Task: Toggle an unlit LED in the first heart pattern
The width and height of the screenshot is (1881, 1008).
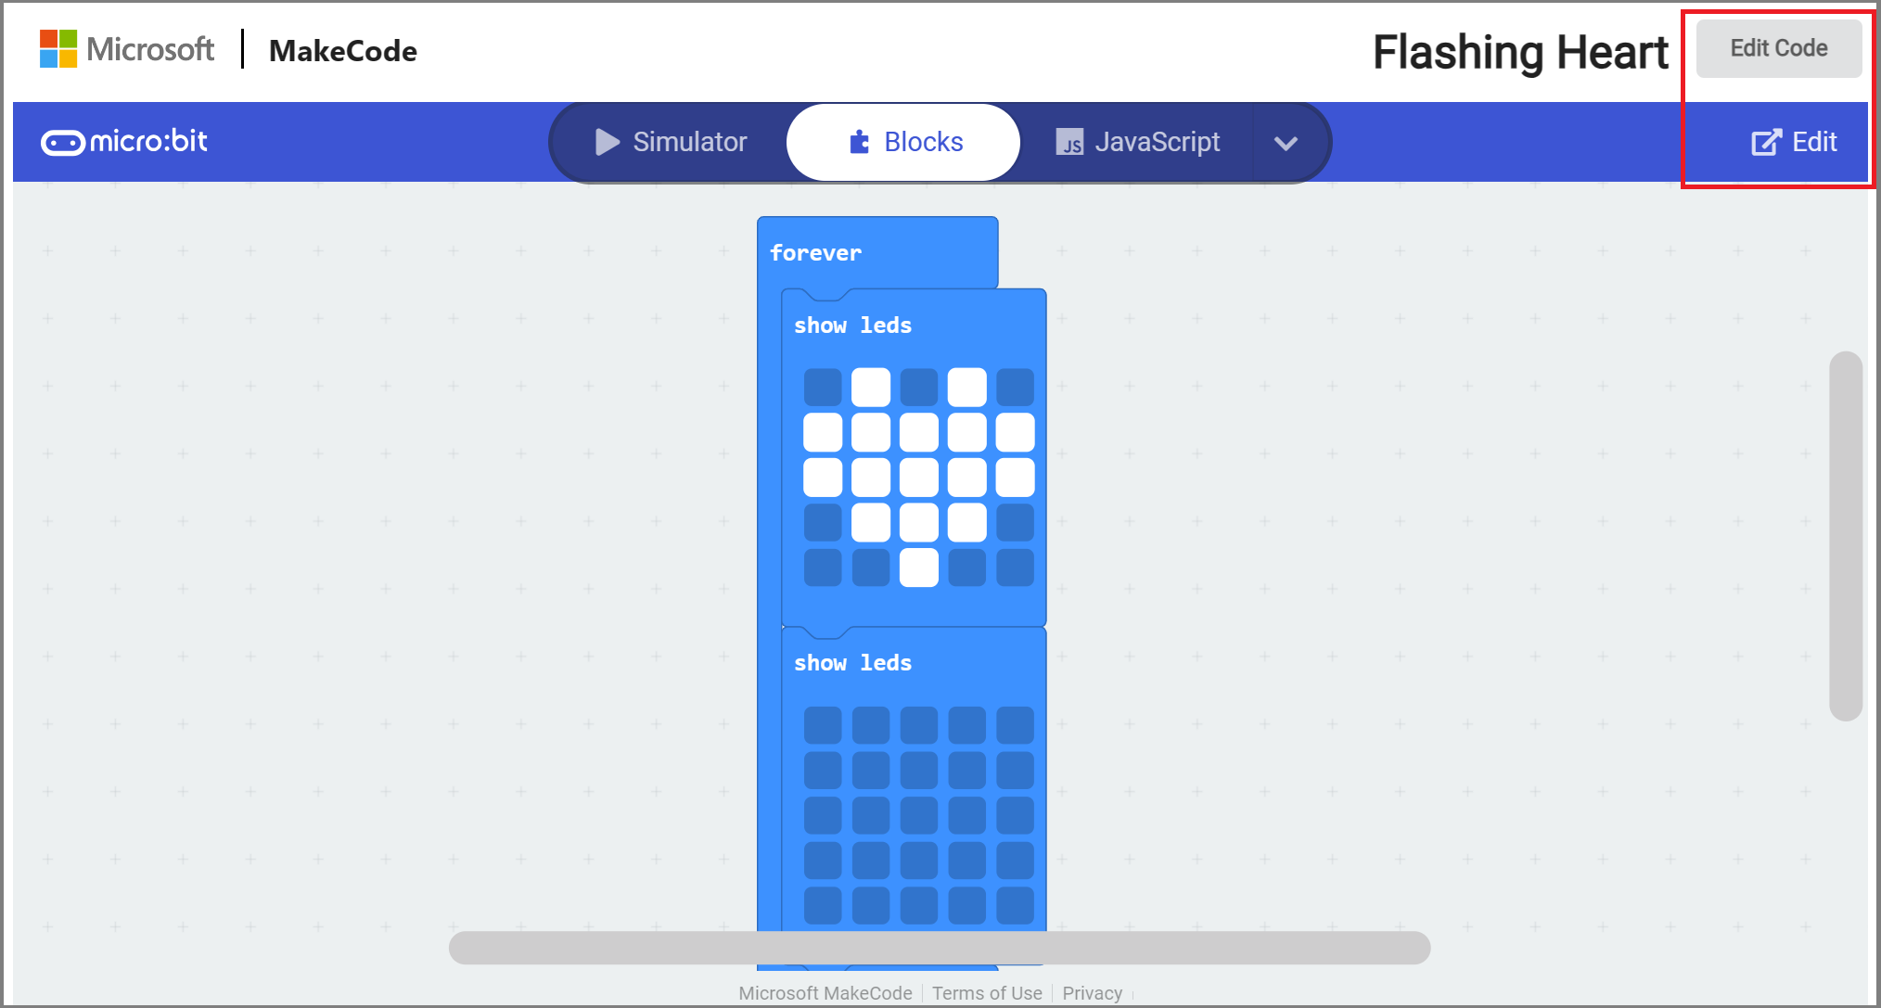Action: coord(823,386)
